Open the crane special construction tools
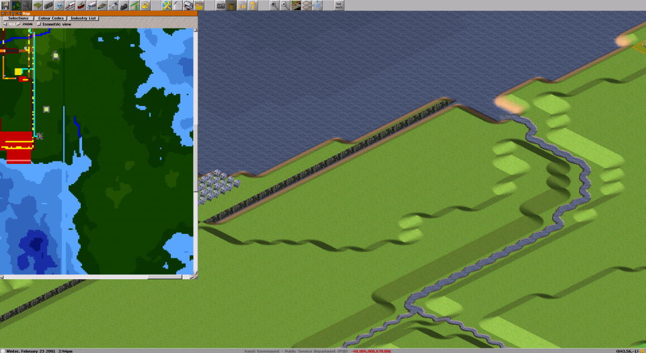This screenshot has height=353, width=646. [134, 5]
